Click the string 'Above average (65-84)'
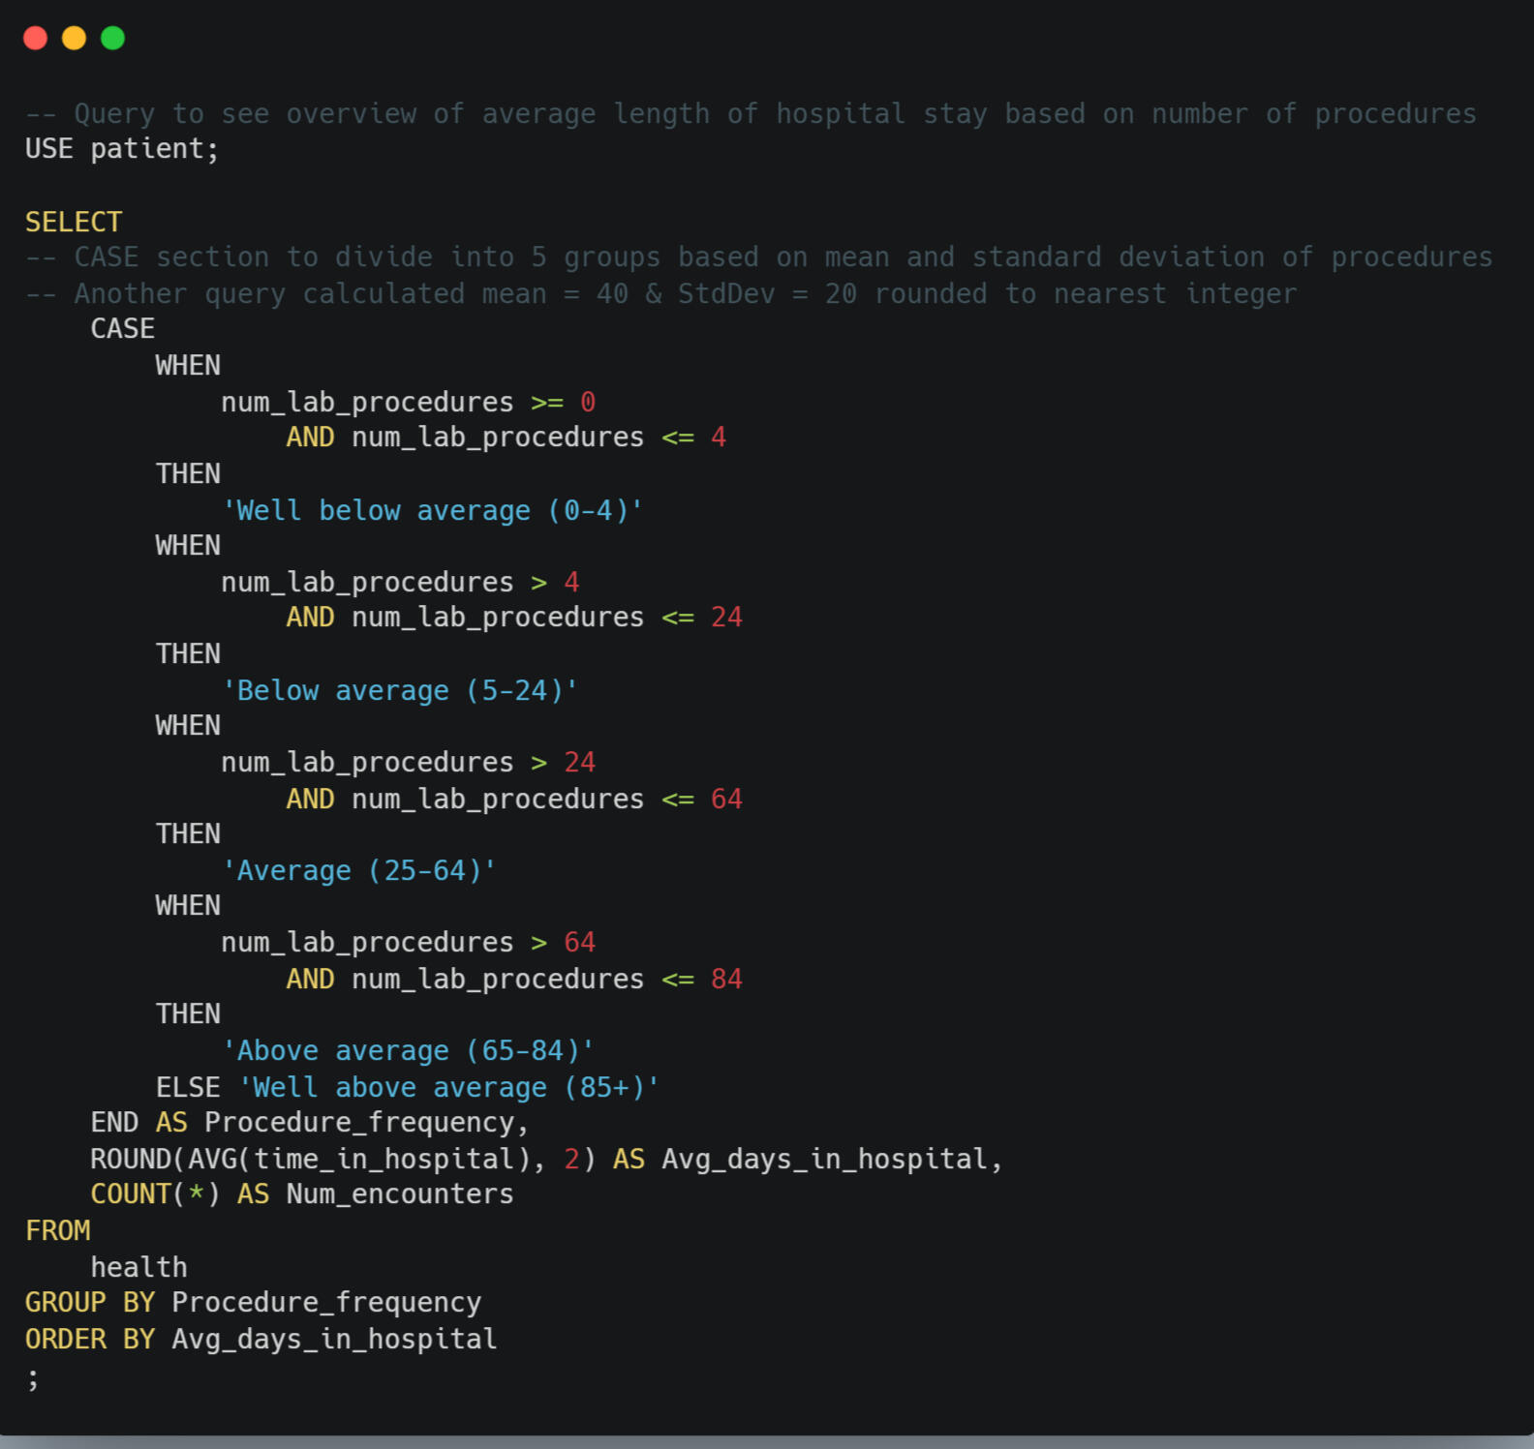The width and height of the screenshot is (1534, 1449). [408, 1050]
